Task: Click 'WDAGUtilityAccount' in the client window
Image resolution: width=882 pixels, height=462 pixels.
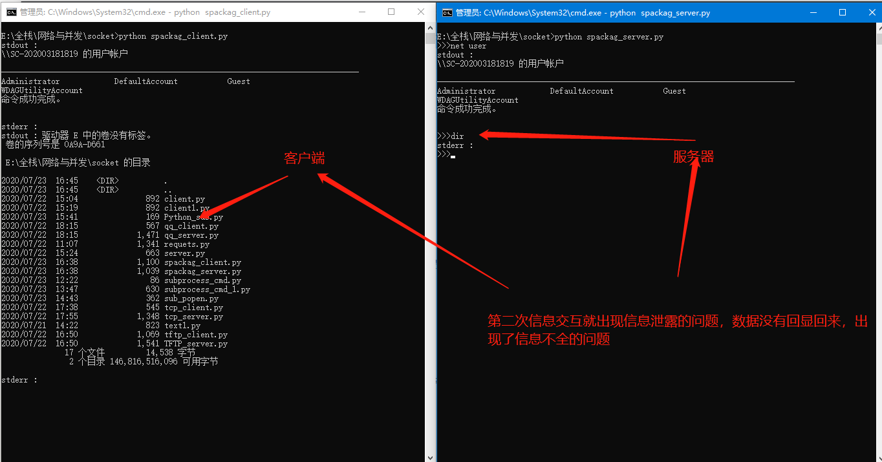Action: (42, 90)
